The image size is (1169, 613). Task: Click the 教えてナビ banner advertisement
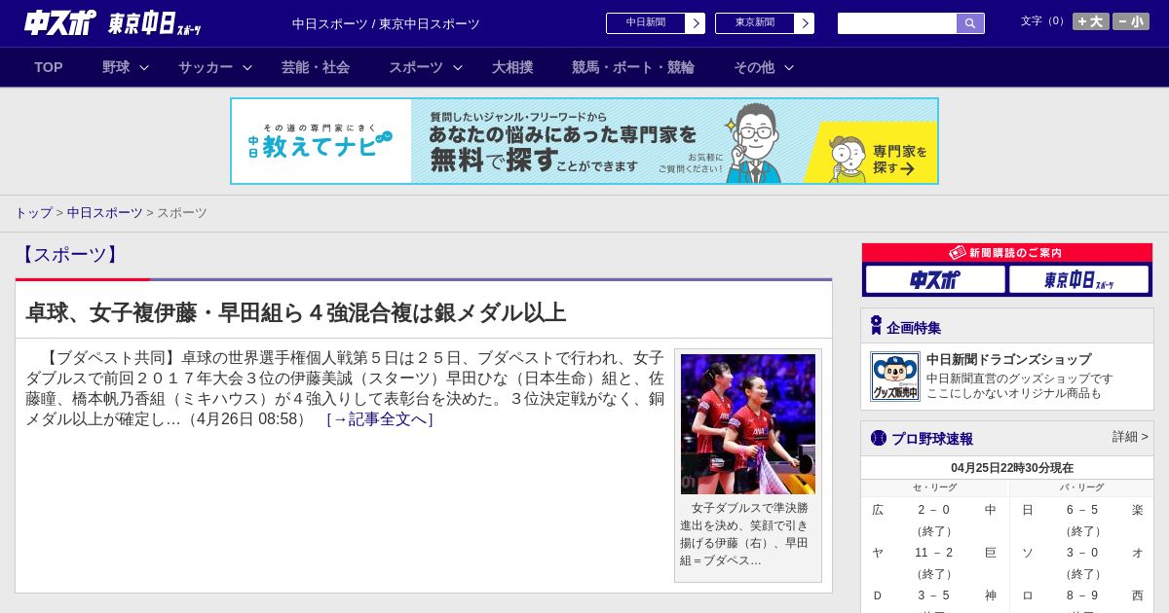[x=584, y=141]
